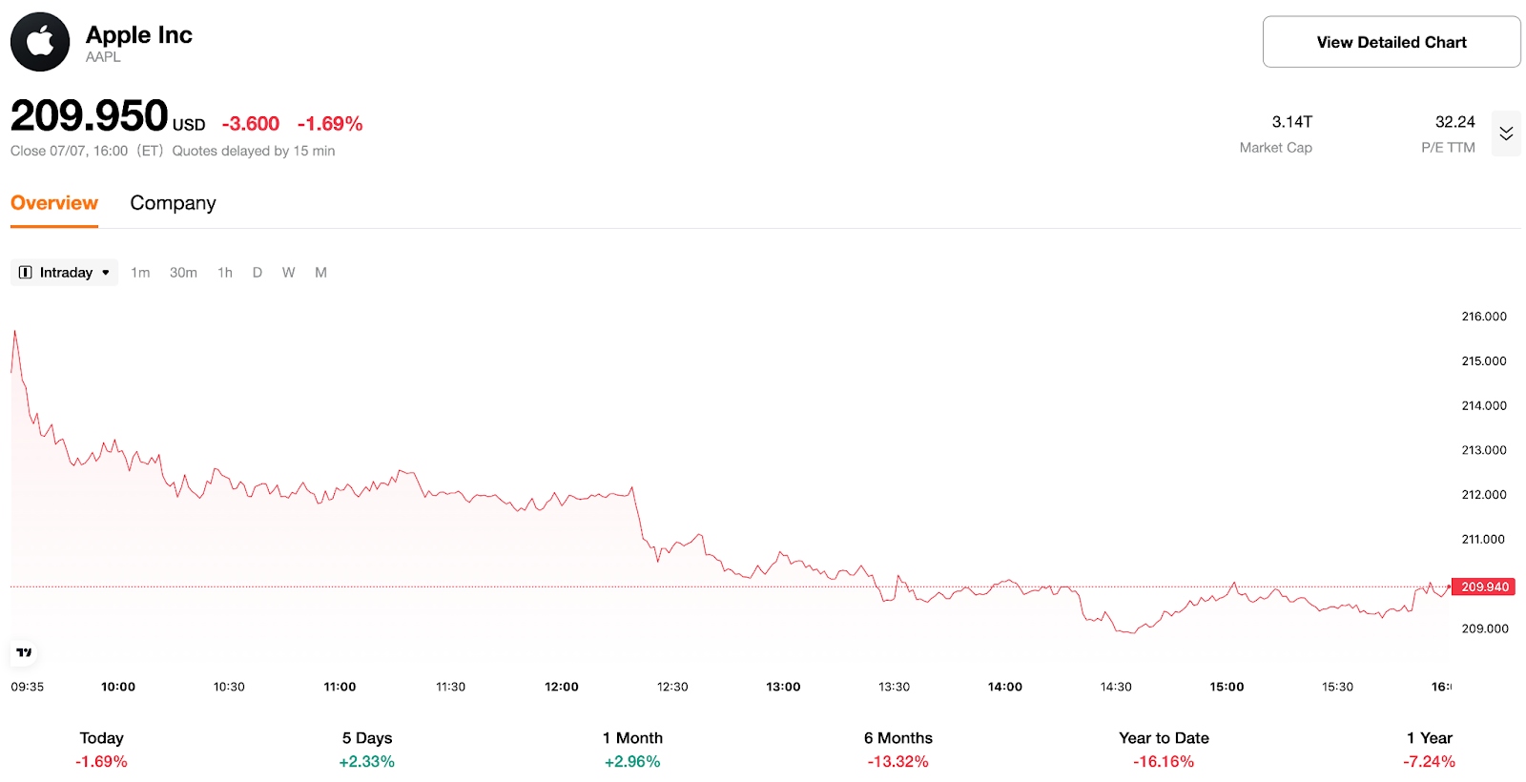Image resolution: width=1526 pixels, height=782 pixels.
Task: Select the Today performance period
Action: point(100,749)
